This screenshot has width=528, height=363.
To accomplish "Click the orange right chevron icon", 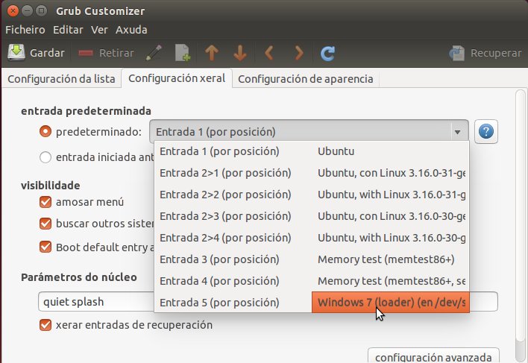I will point(299,53).
